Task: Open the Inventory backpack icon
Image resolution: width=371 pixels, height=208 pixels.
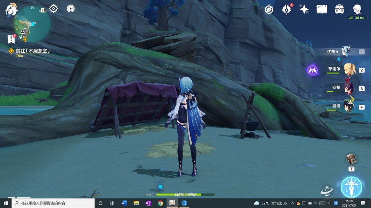Action: click(x=339, y=9)
